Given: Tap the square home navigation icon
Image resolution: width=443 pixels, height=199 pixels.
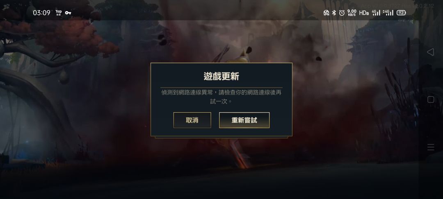Looking at the screenshot, I should [431, 99].
